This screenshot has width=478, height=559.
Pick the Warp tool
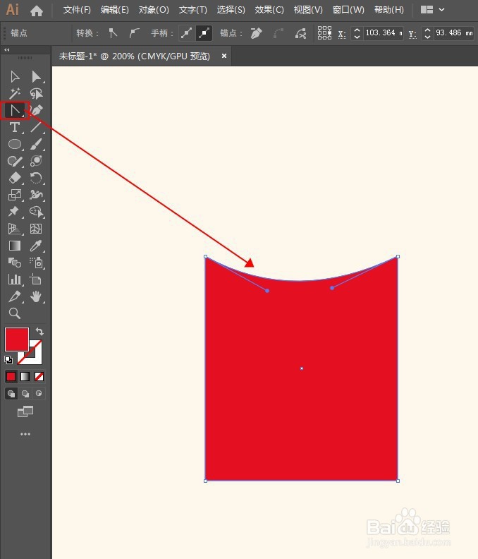(37, 195)
